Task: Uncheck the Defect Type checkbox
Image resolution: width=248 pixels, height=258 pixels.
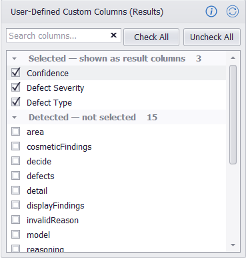Action: tap(16, 102)
